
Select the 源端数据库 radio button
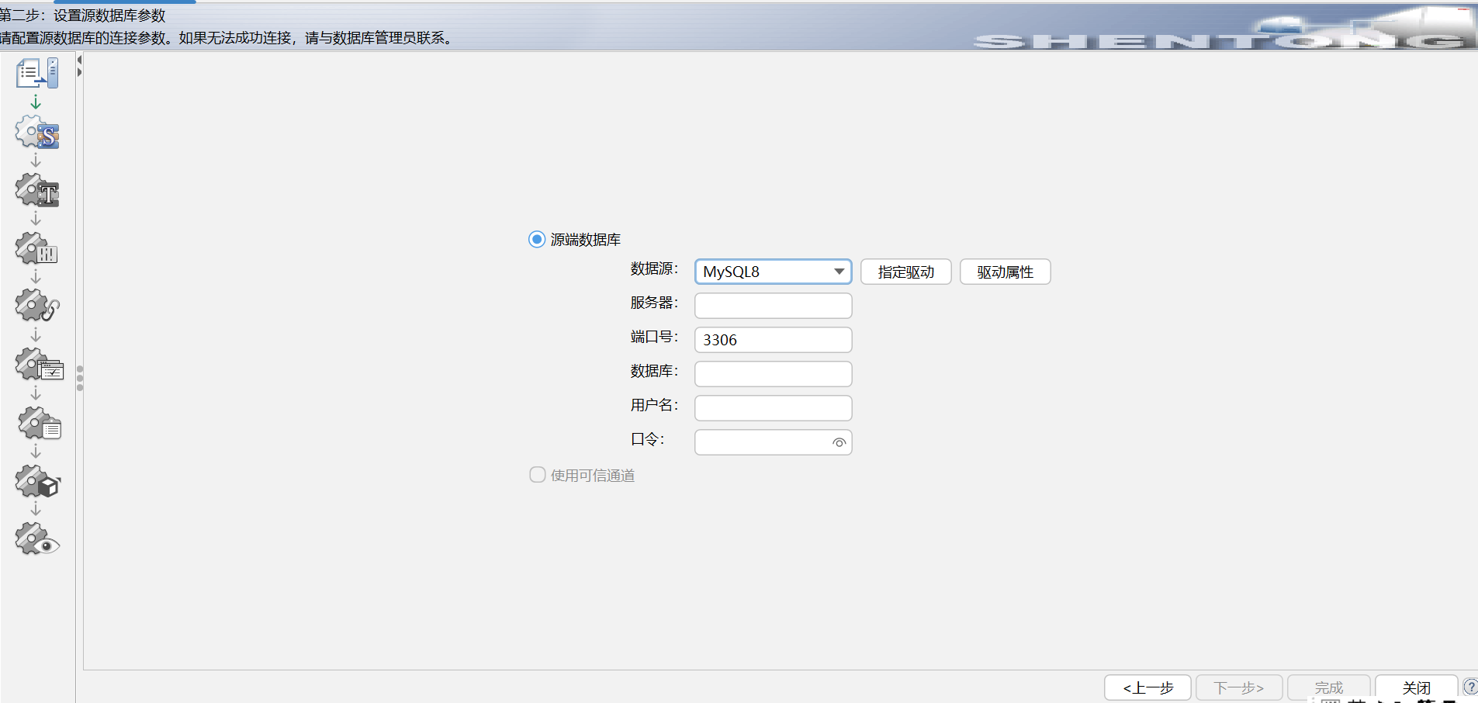tap(537, 239)
